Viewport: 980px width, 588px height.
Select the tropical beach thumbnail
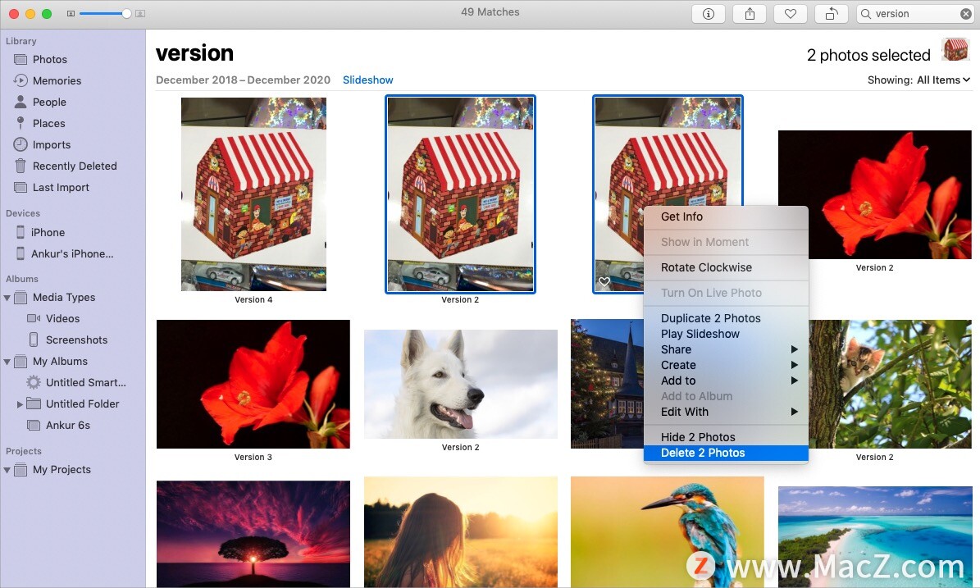pyautogui.click(x=875, y=537)
